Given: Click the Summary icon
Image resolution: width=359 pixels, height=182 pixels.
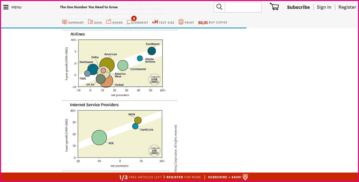Looking at the screenshot, I should pos(65,22).
